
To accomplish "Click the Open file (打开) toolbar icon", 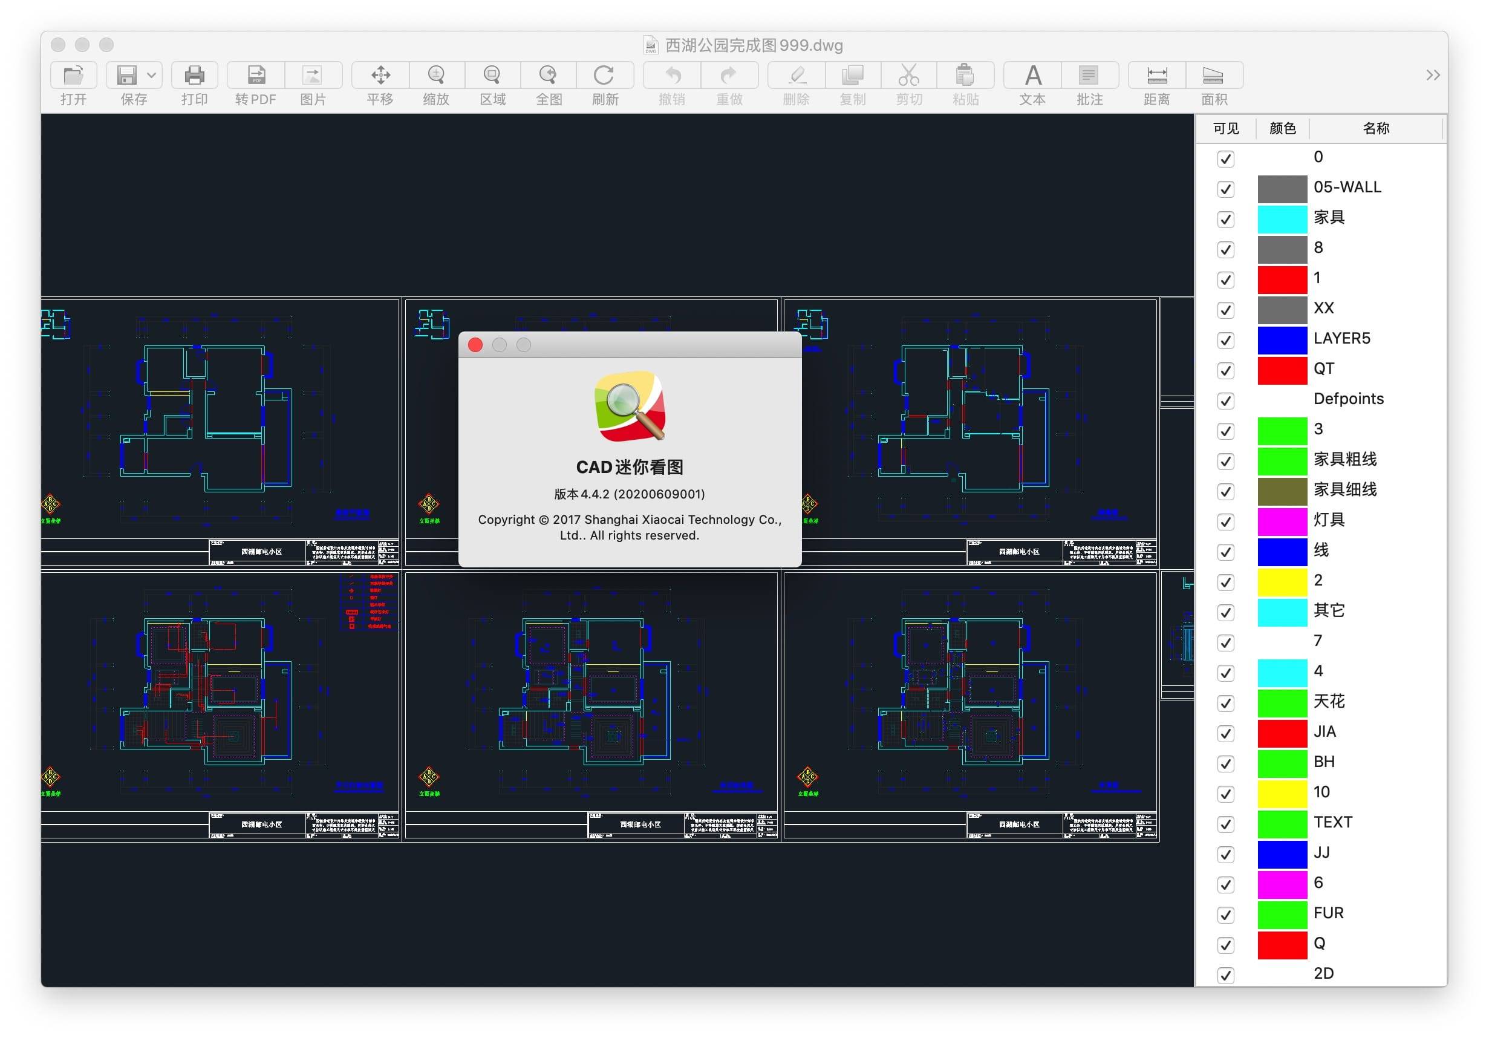I will point(73,76).
